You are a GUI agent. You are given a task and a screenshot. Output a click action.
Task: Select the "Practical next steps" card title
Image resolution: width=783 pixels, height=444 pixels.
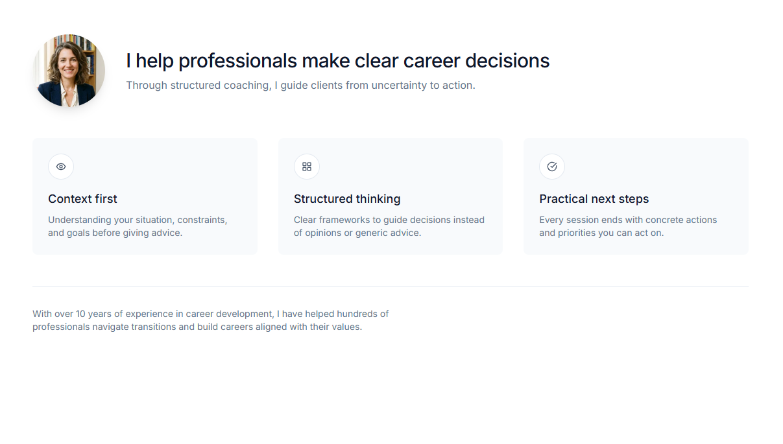pos(594,199)
